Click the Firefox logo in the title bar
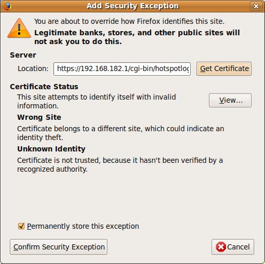 coord(7,6)
